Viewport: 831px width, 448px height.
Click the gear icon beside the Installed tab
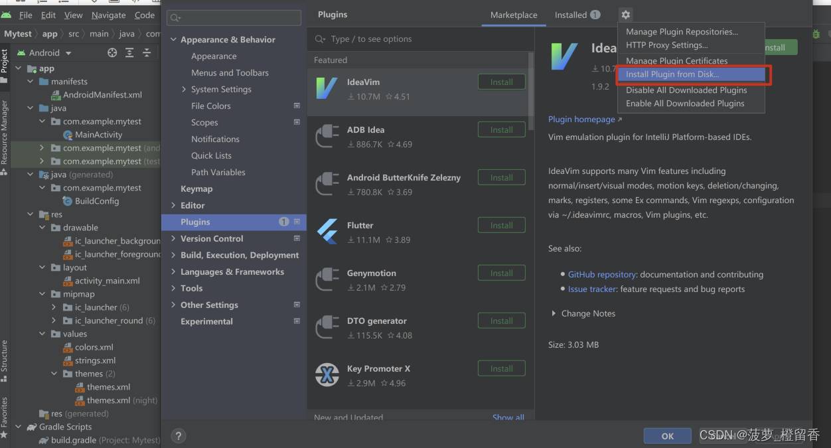pyautogui.click(x=625, y=15)
